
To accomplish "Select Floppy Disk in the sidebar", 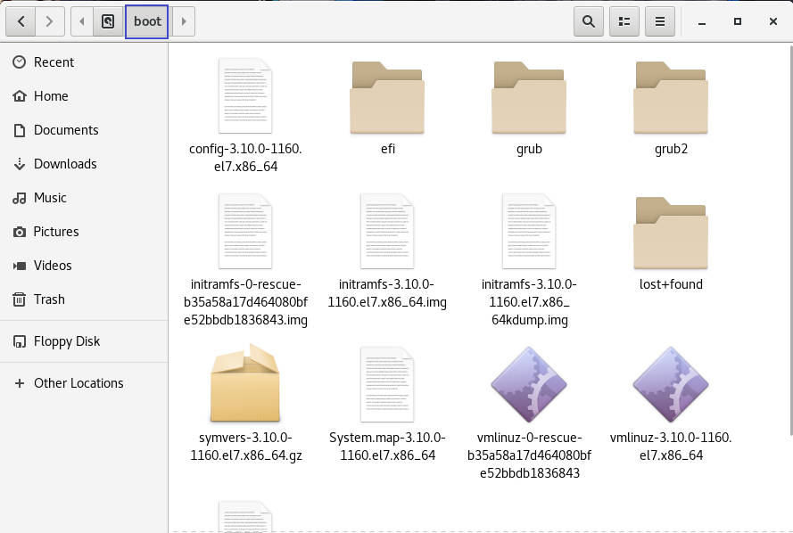I will click(84, 341).
